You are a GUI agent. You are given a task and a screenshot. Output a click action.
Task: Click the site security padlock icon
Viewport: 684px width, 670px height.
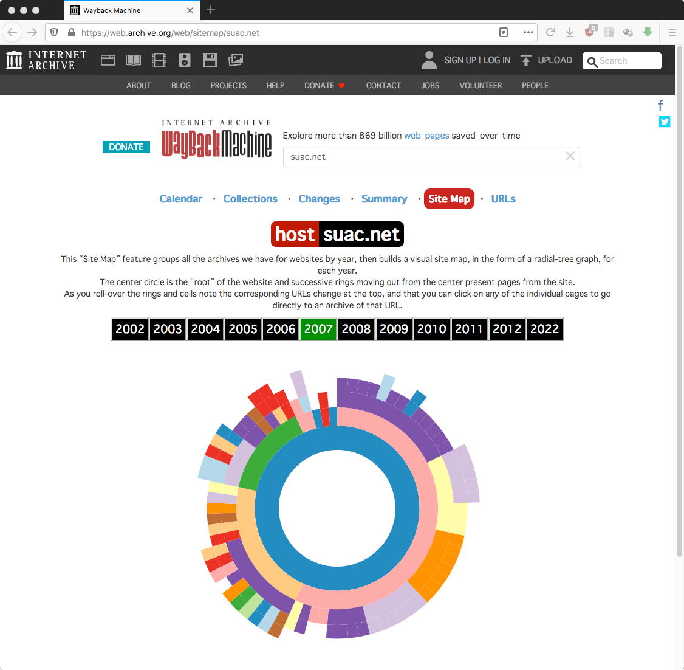(72, 33)
